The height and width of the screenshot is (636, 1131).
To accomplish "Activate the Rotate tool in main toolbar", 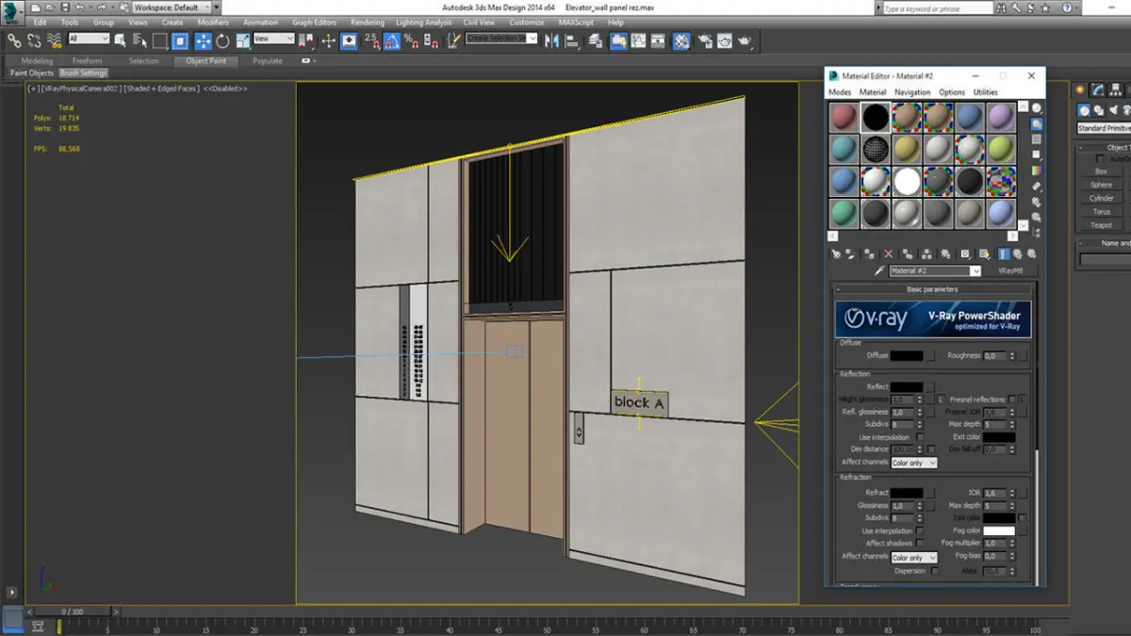I will pos(223,41).
